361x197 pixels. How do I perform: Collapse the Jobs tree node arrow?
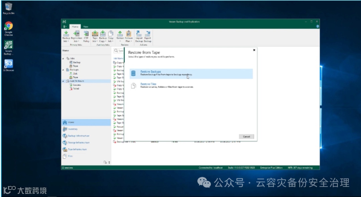point(63,59)
